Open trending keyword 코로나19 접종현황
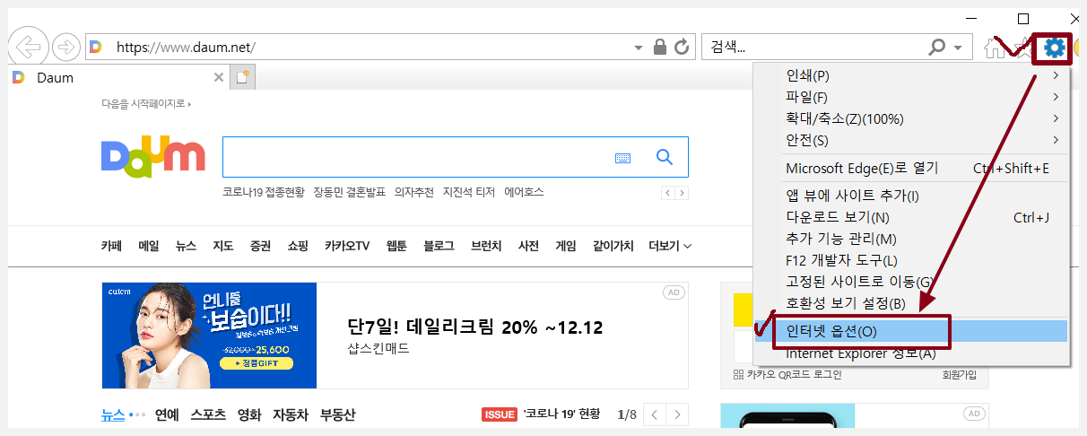Viewport: 1087px width, 436px height. (264, 192)
